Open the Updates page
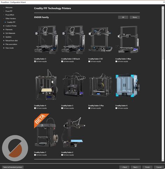The image size is (165, 169). coord(8,37)
